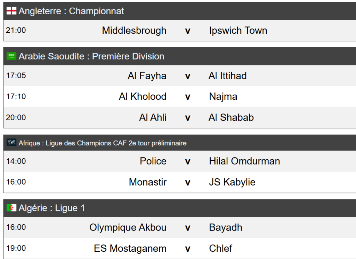Viewport: 356px width, 259px height.
Task: Select the Middlesbrough team name
Action: 134,31
